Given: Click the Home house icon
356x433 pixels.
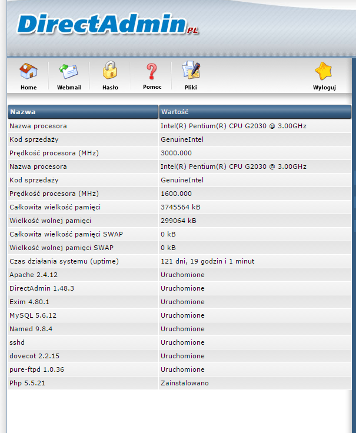Looking at the screenshot, I should 28,71.
